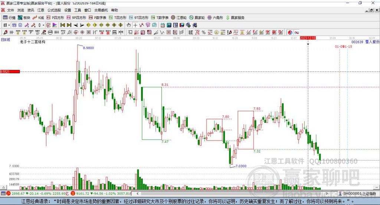This screenshot has height=205, width=380.
Task: Open the 板块 sectors view
Action: pos(24,18)
